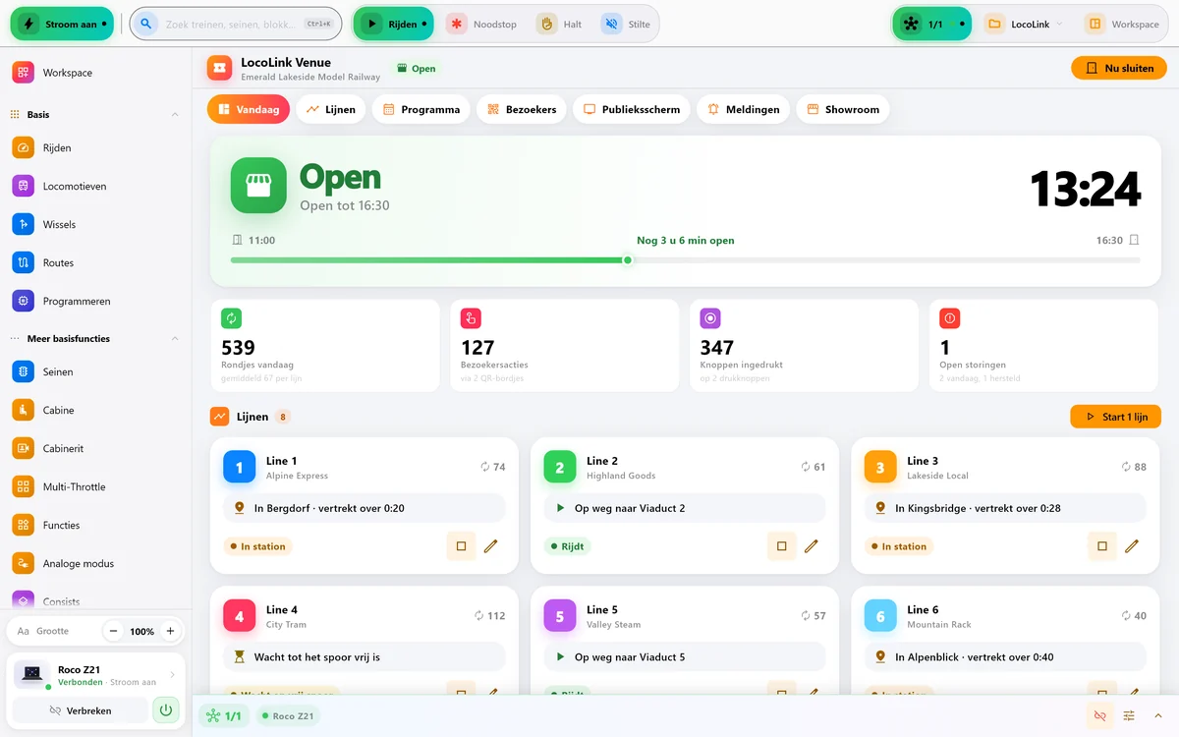Click the stop icon on Line 2 card
This screenshot has height=737, width=1179.
coord(781,546)
